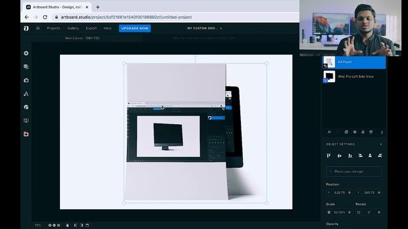
Task: Expand the My Custom Design dropdown
Action: 205,28
